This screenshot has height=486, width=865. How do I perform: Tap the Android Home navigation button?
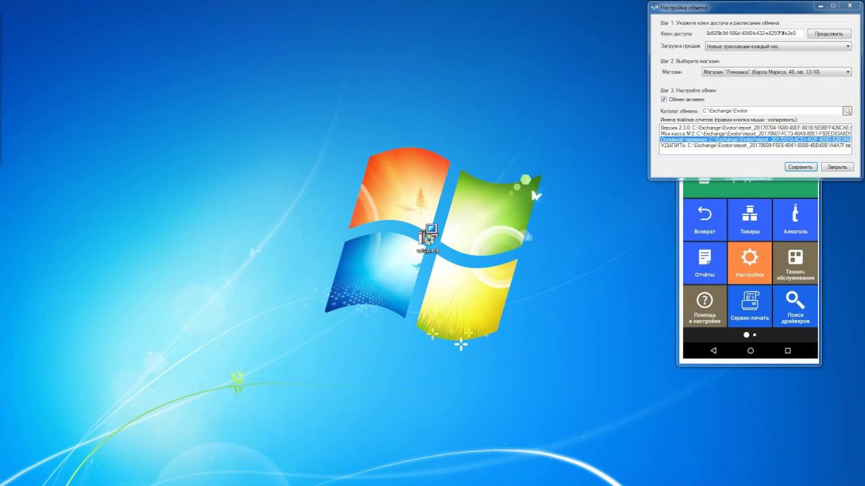tap(750, 351)
